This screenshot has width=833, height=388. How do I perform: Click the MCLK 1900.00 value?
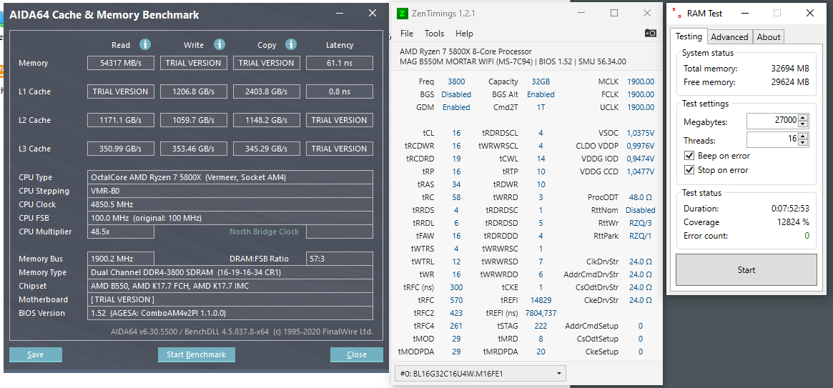[x=640, y=81]
